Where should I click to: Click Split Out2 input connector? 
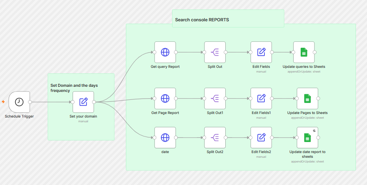click(204, 138)
